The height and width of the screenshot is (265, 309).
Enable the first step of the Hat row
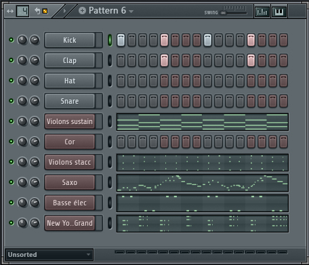121,81
